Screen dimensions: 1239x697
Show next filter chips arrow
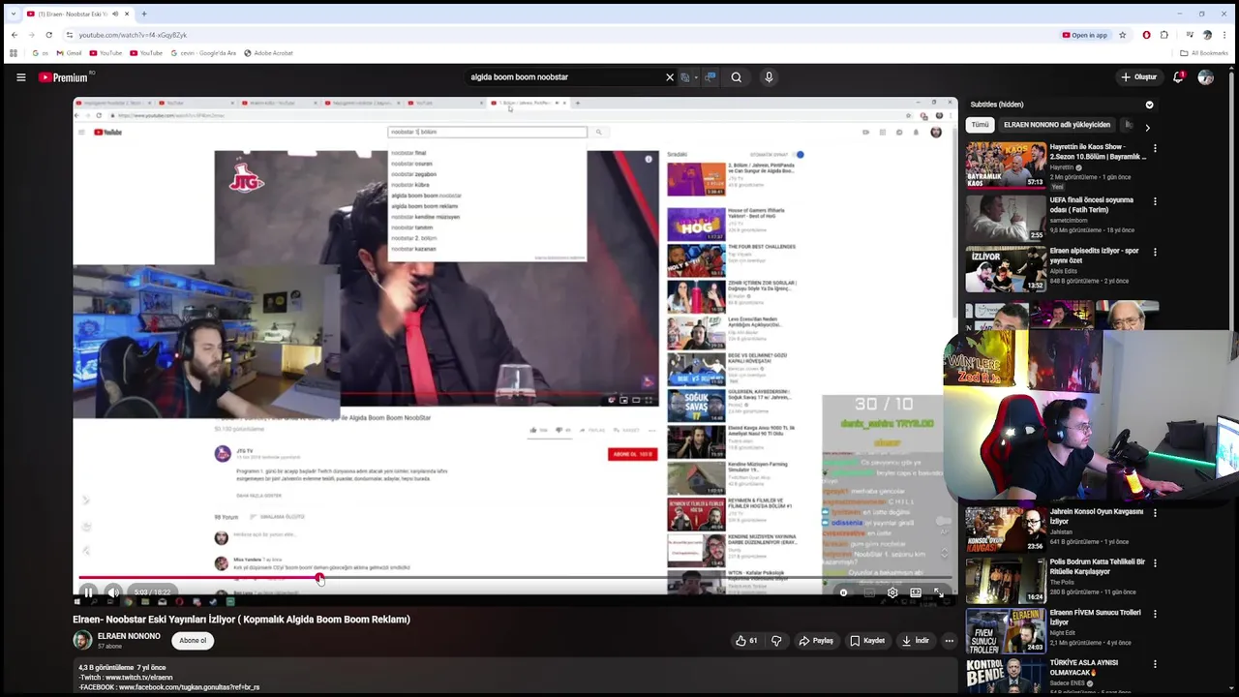1147,127
